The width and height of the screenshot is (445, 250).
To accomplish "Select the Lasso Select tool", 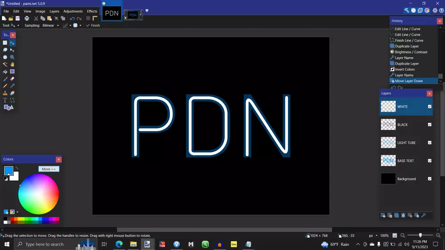I will pyautogui.click(x=5, y=50).
